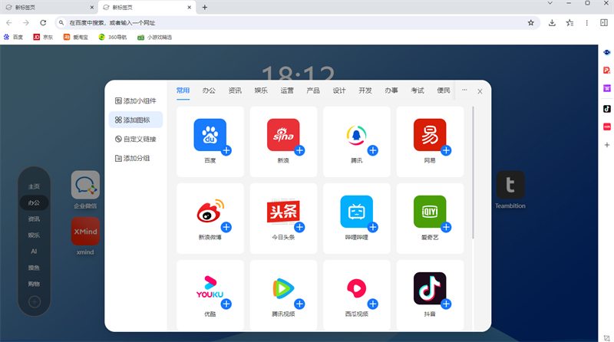Add the 百度 icon with its plus button
The image size is (614, 342).
point(226,150)
